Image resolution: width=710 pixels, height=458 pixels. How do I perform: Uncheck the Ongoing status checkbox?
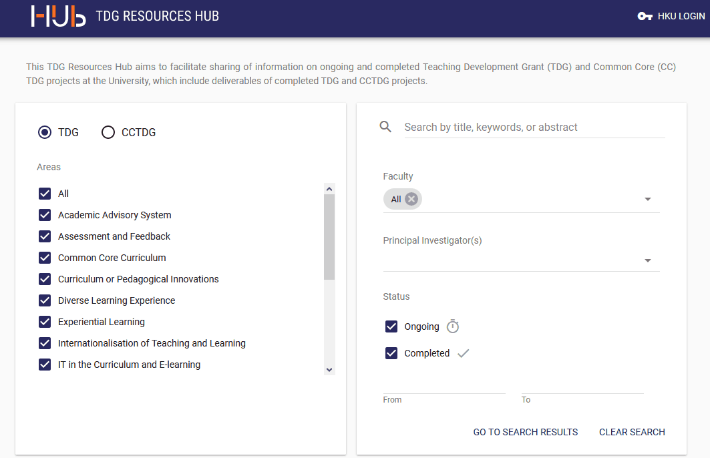click(x=391, y=326)
